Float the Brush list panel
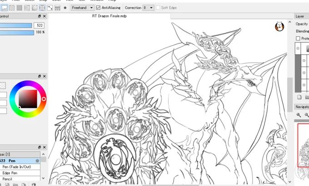 point(40,147)
